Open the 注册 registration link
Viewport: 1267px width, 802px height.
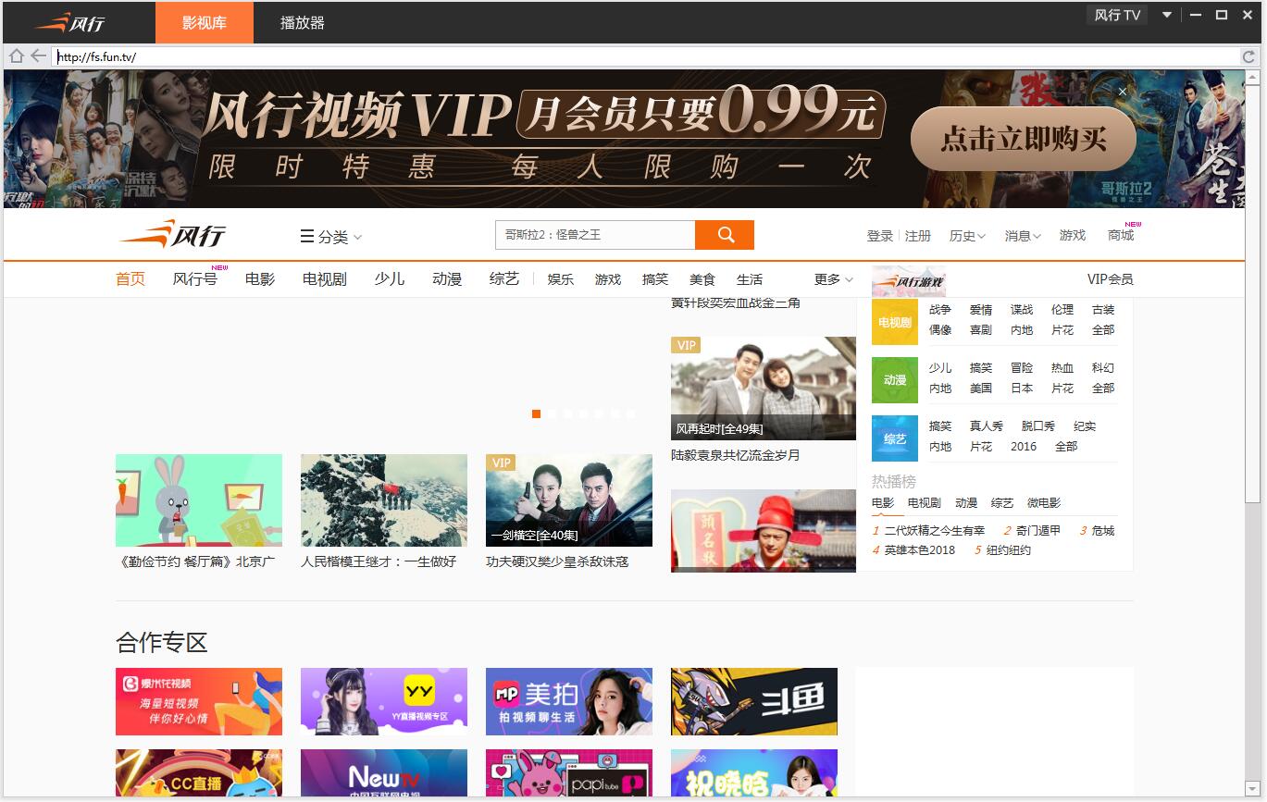[918, 235]
